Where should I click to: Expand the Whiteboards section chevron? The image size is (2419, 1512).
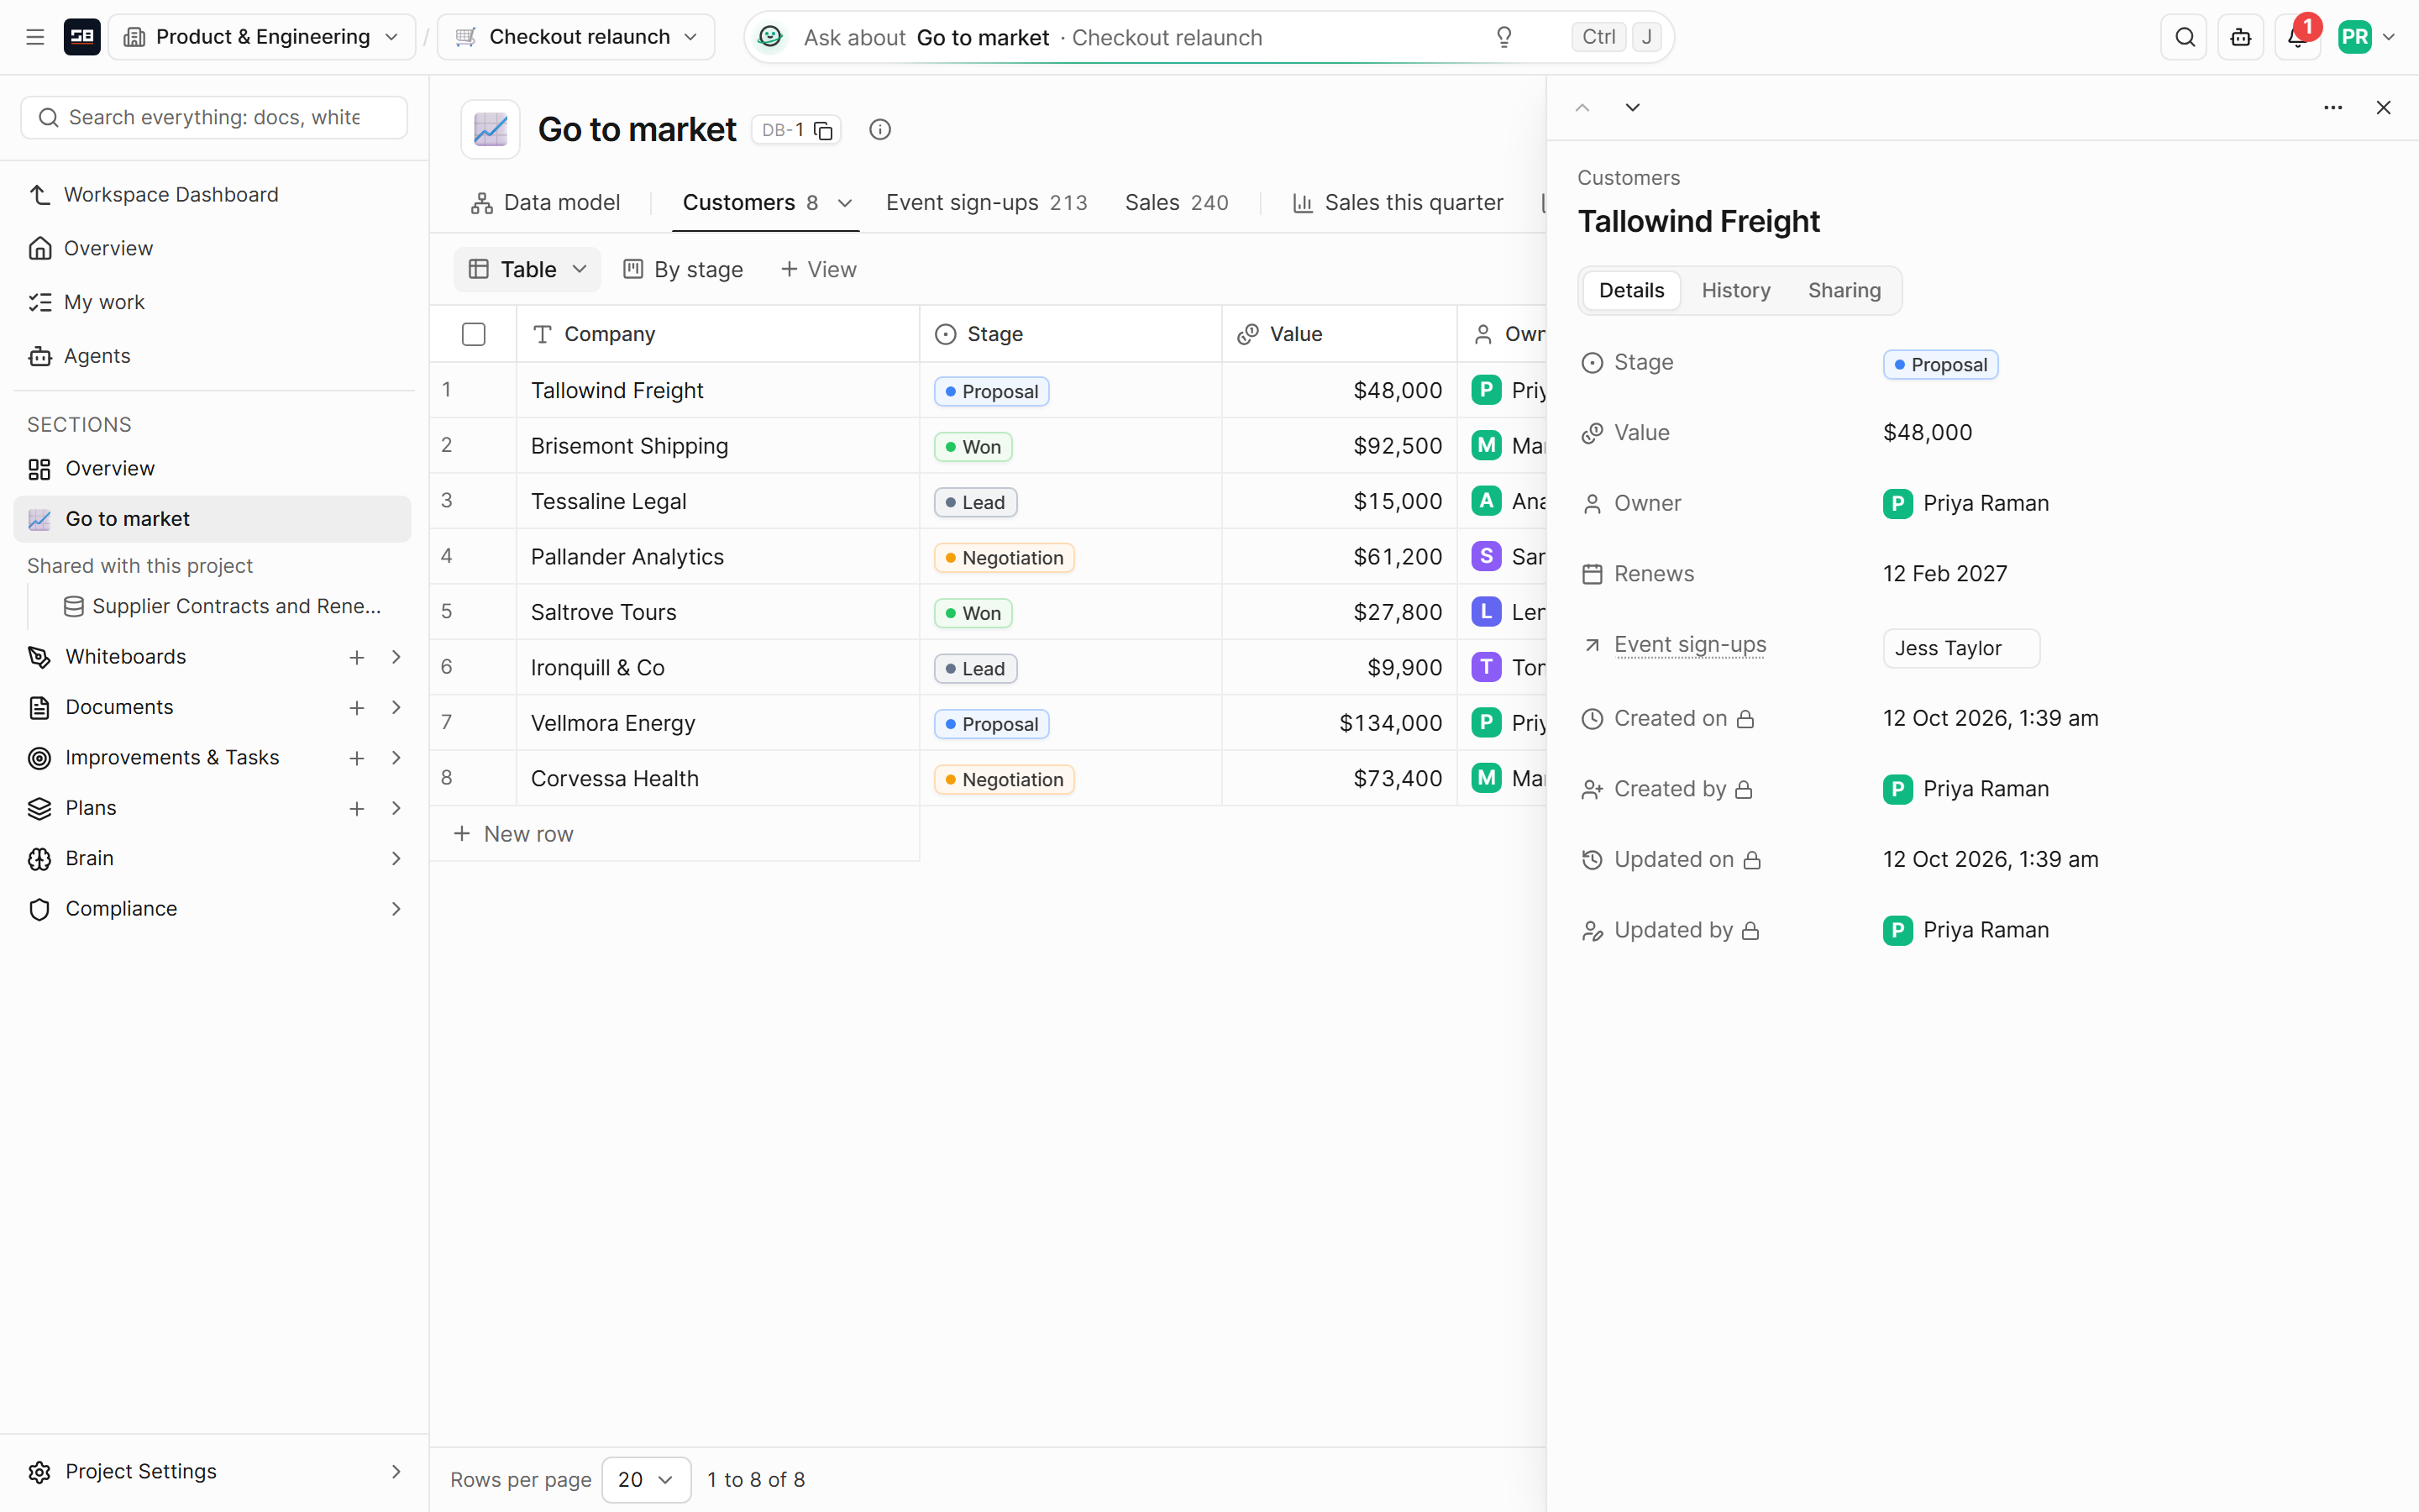(x=396, y=657)
